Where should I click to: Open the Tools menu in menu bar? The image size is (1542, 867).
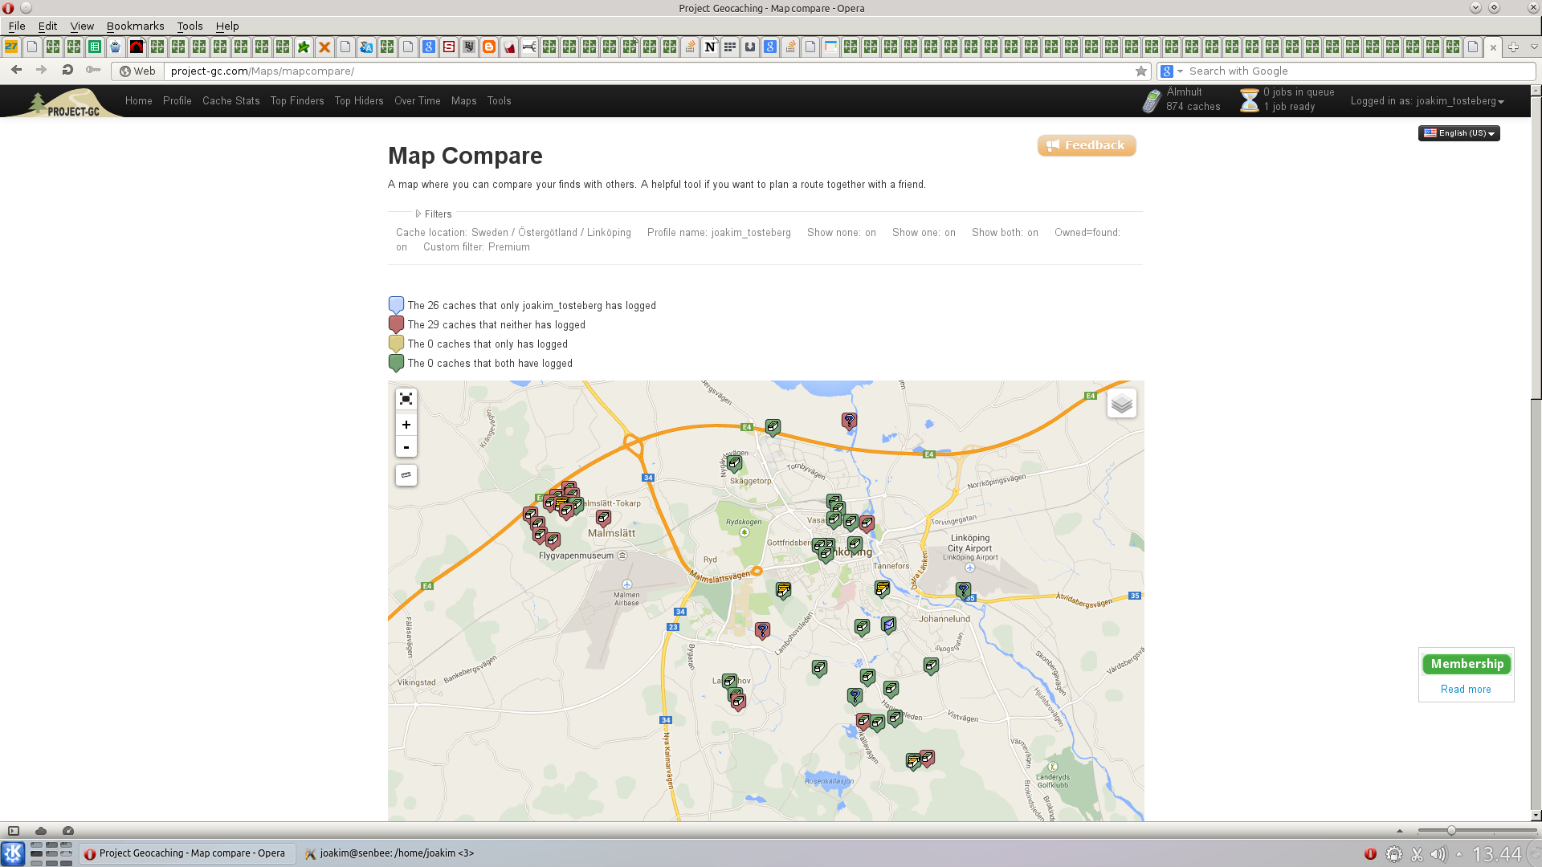pos(190,26)
